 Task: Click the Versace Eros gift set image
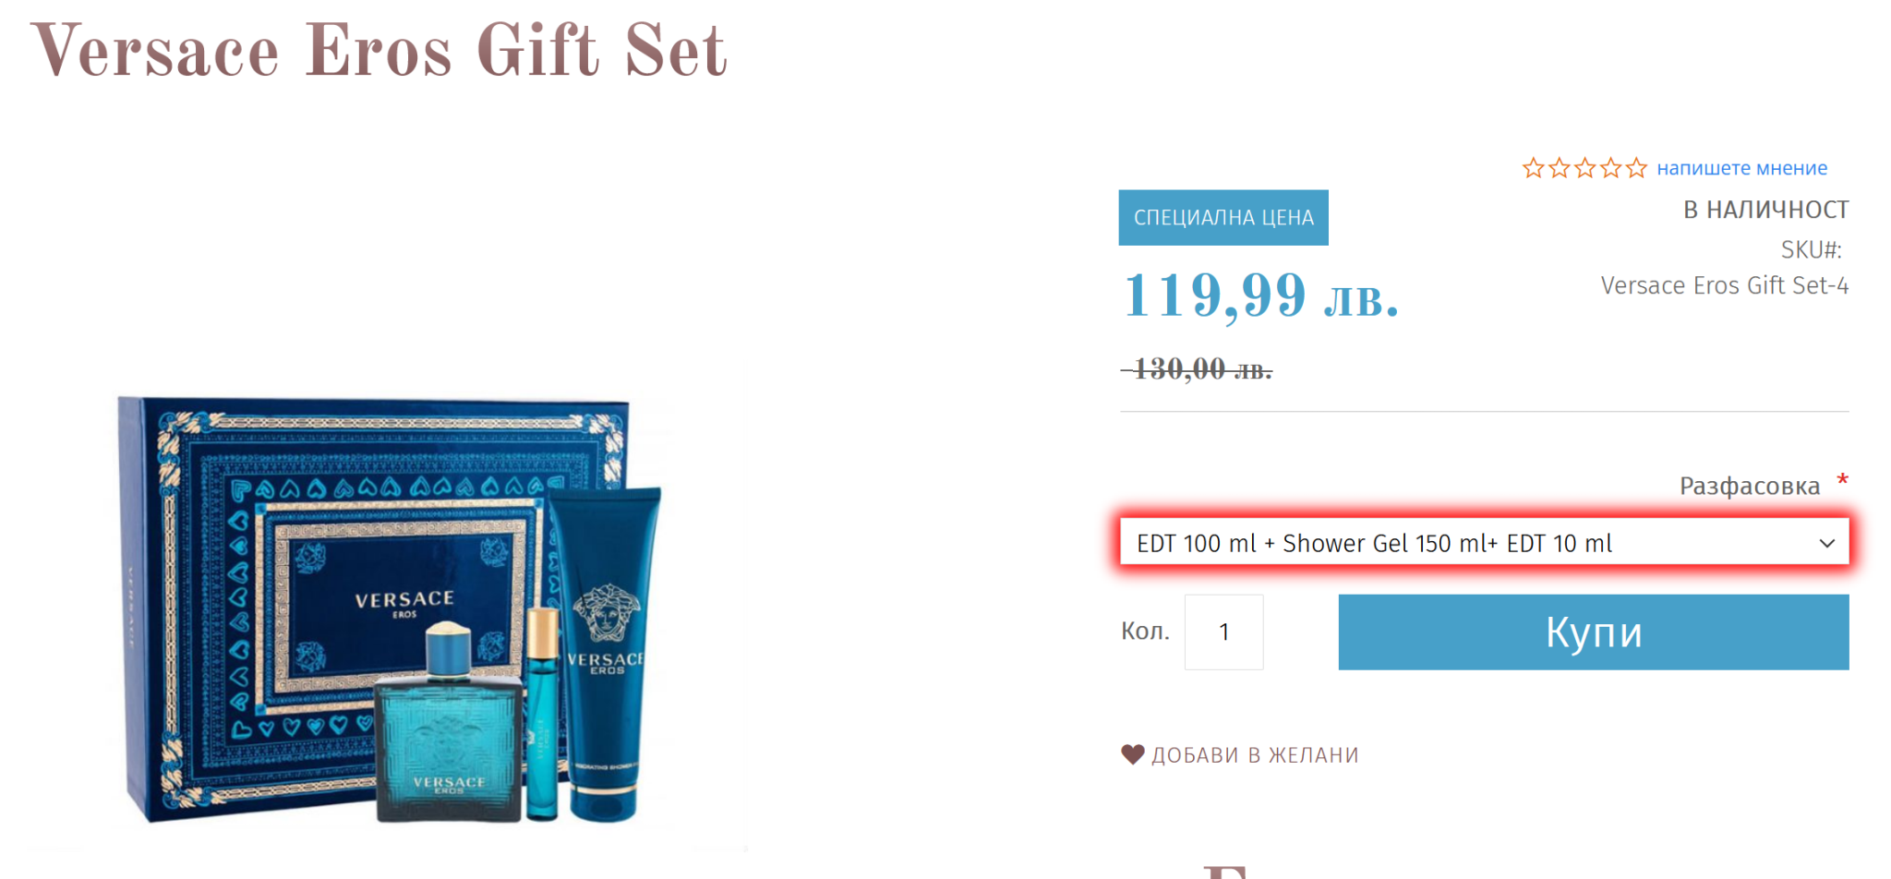coord(390,609)
